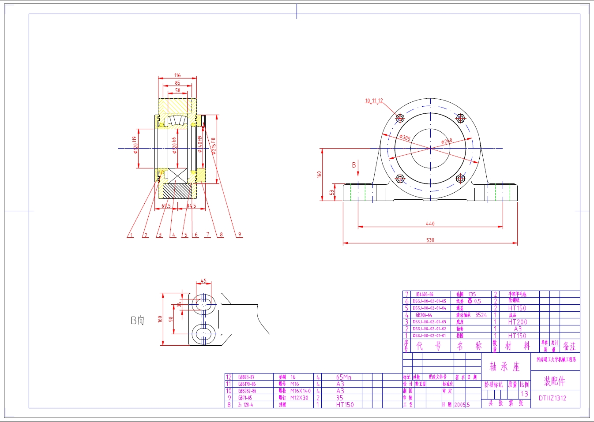Click the '1:3' scale value
The height and width of the screenshot is (422, 594).
tap(524, 394)
